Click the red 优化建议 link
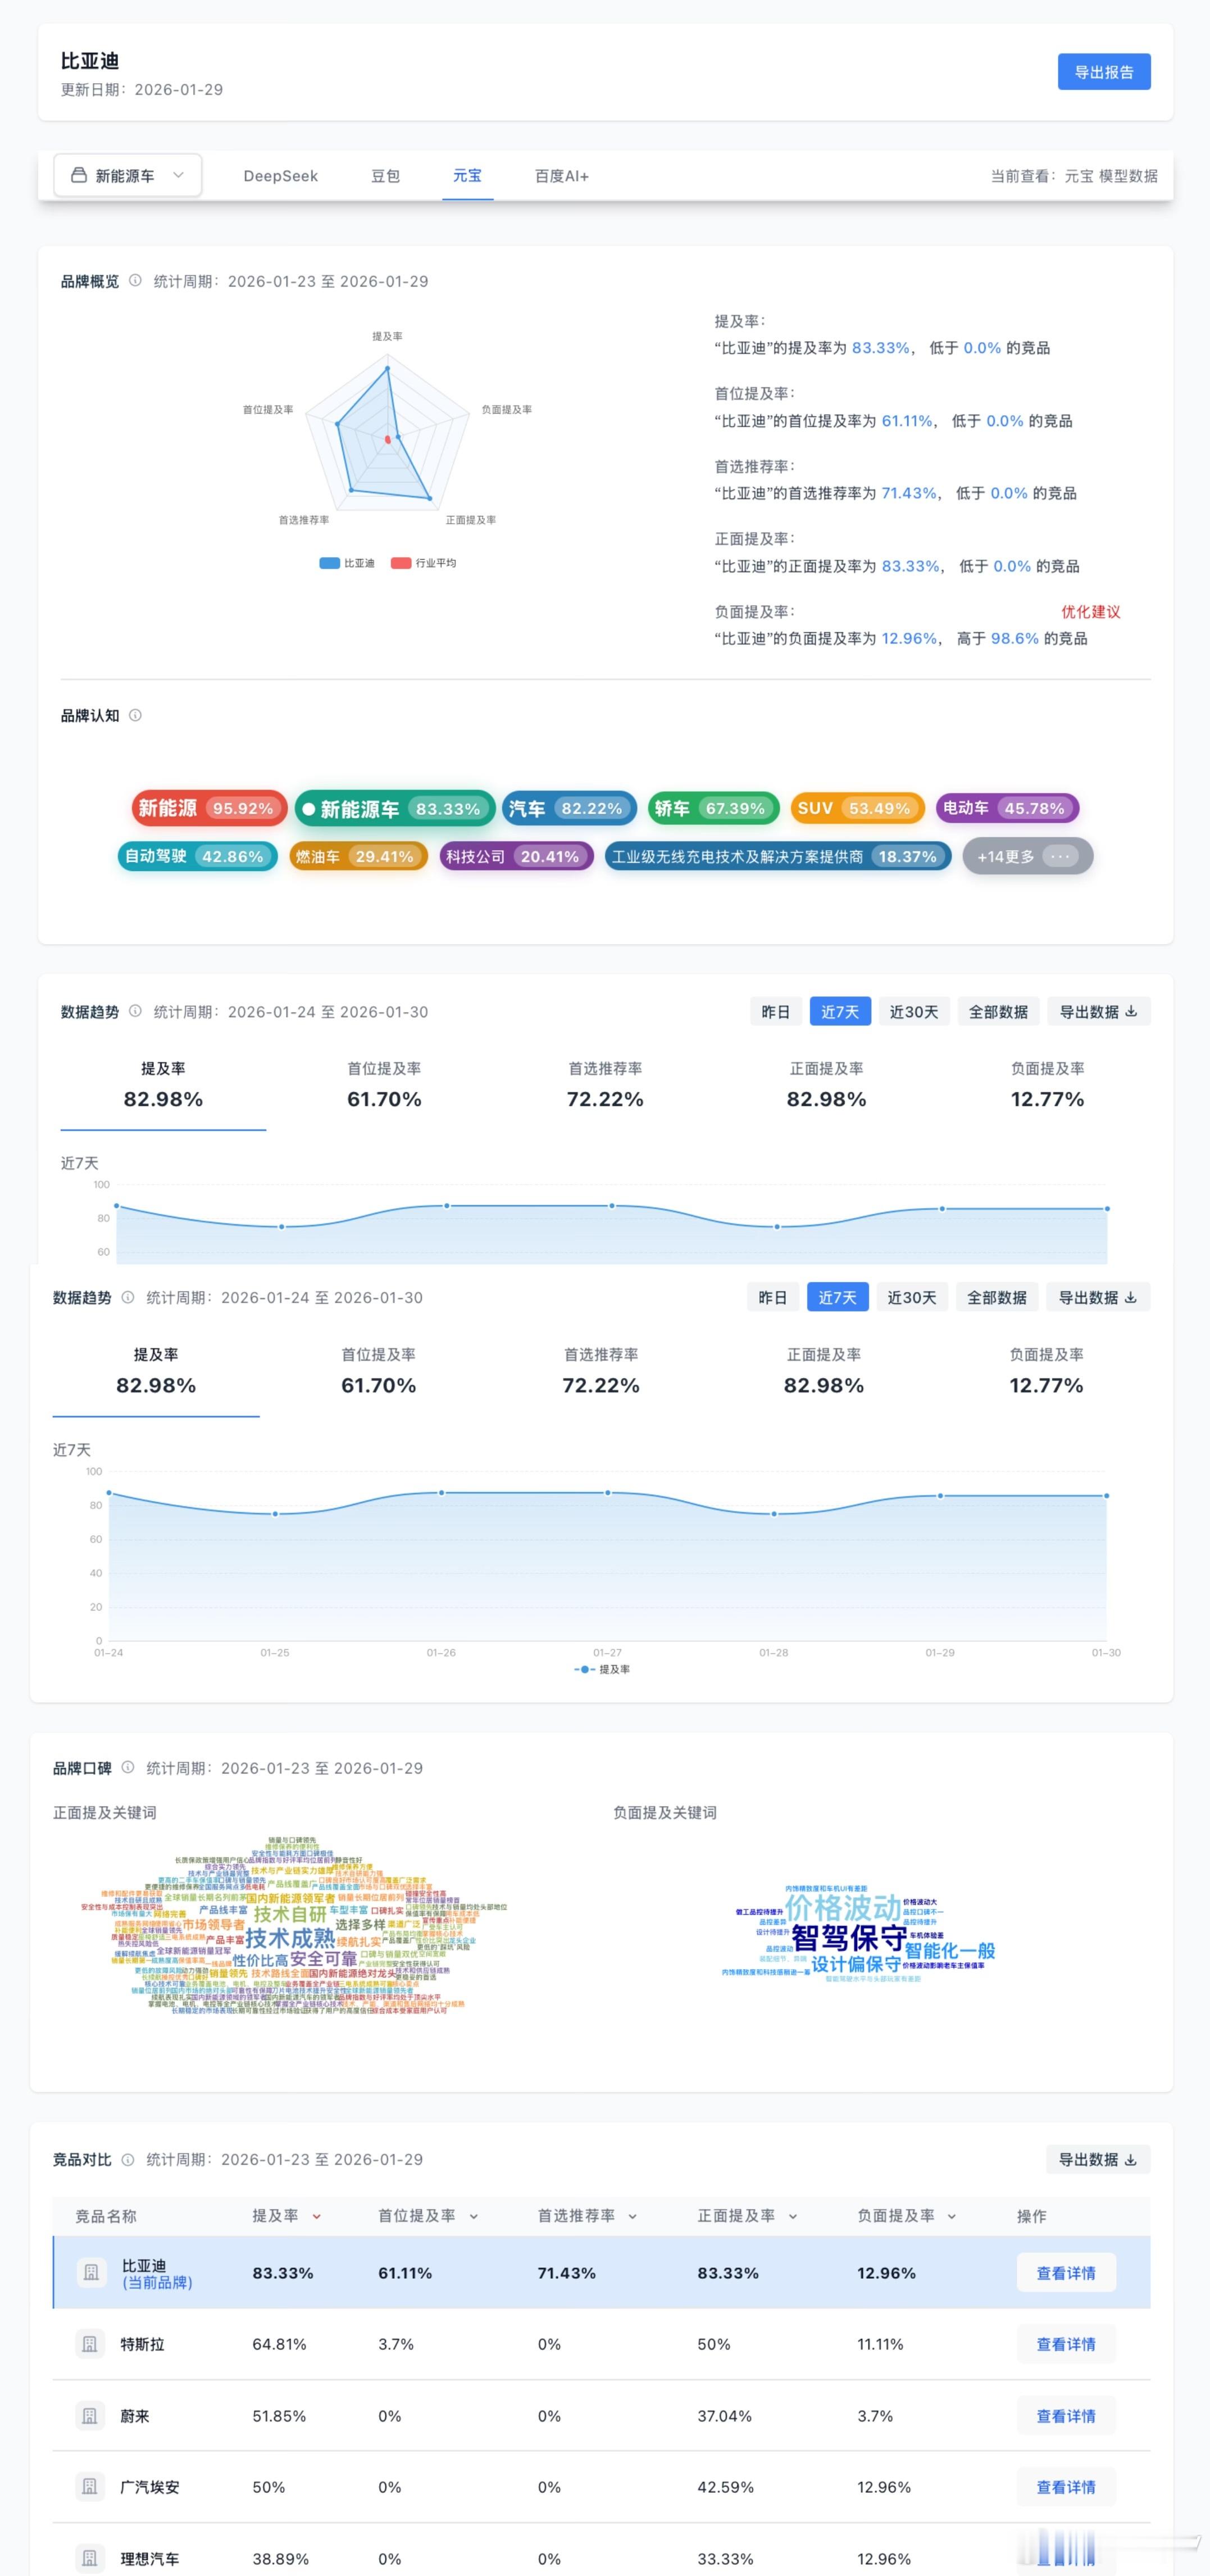1210x2576 pixels. coord(1090,612)
